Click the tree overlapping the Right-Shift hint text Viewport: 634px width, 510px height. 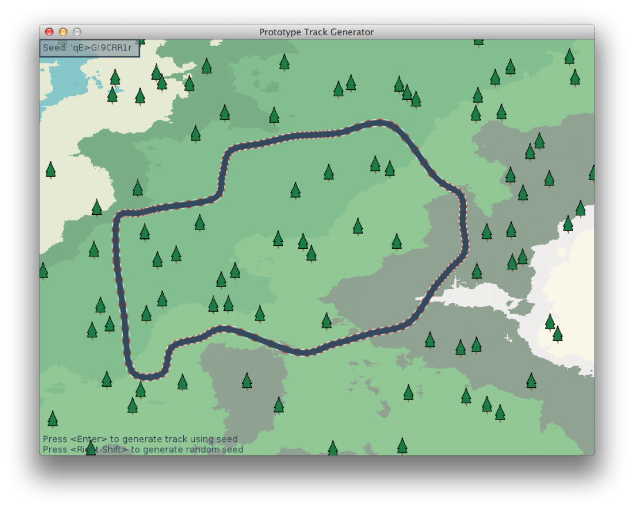tap(91, 448)
